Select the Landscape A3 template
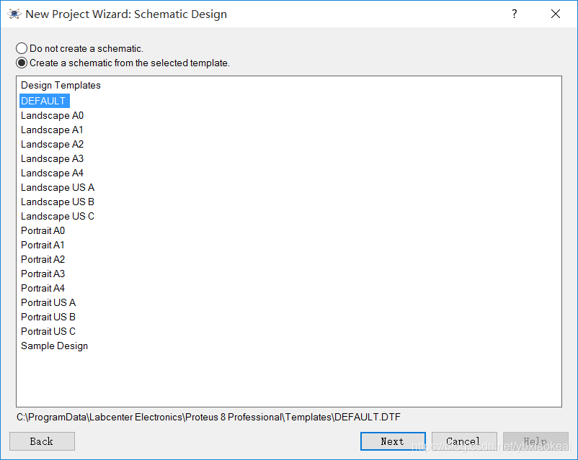578x460 pixels. [x=52, y=159]
